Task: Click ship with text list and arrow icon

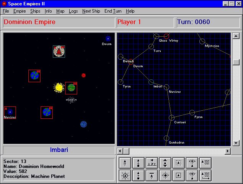Action: tap(205, 176)
